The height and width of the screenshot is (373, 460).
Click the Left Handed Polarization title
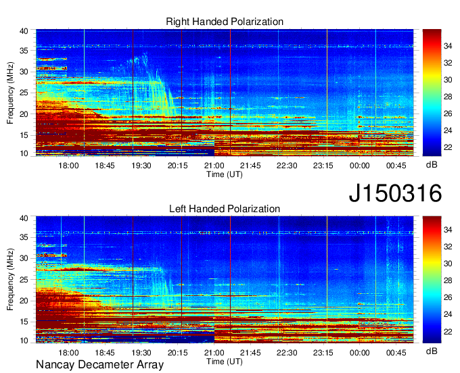pos(225,209)
